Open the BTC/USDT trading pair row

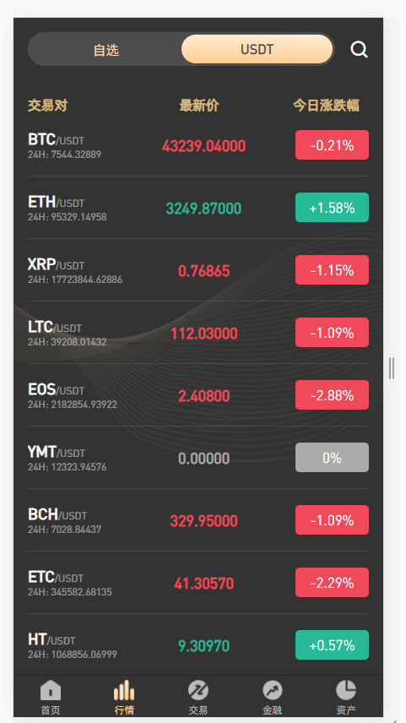(198, 145)
